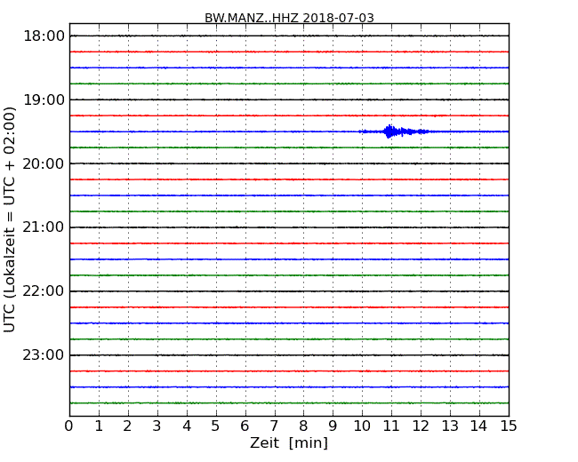Click the x-axis tick label 6

[245, 426]
